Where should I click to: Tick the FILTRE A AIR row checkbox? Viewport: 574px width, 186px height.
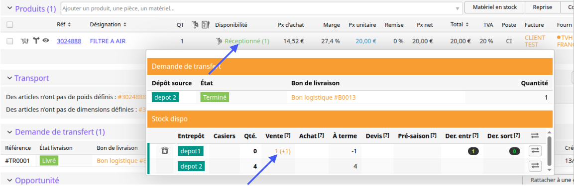click(x=10, y=41)
